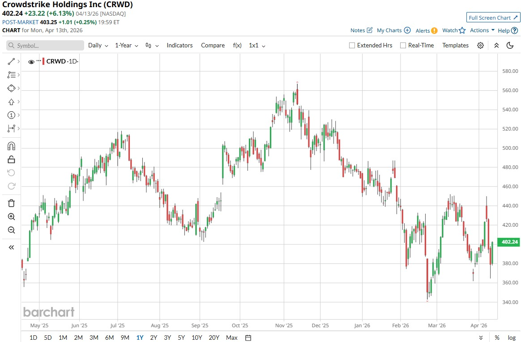Select the trend line drawing tool

(x=11, y=61)
